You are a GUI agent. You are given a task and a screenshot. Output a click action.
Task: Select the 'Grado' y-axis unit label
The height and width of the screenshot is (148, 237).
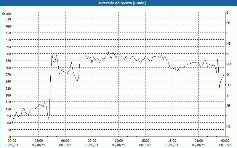click(7, 14)
